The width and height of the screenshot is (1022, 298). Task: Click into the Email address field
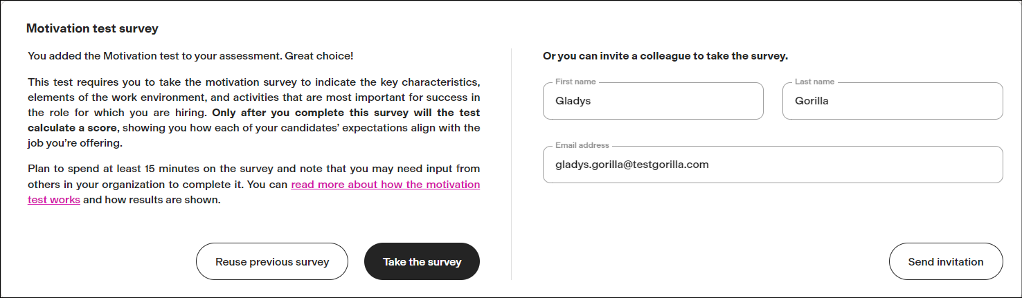click(x=772, y=165)
